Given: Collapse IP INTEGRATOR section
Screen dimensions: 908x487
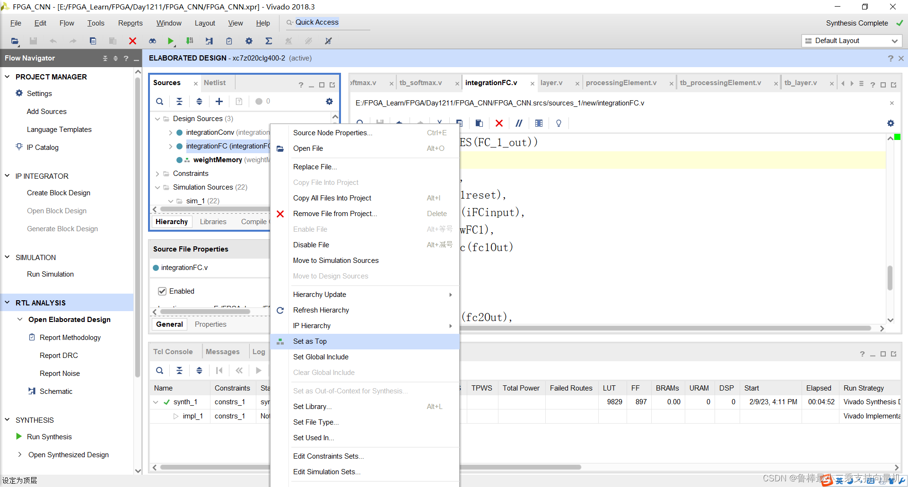Looking at the screenshot, I should pyautogui.click(x=7, y=176).
